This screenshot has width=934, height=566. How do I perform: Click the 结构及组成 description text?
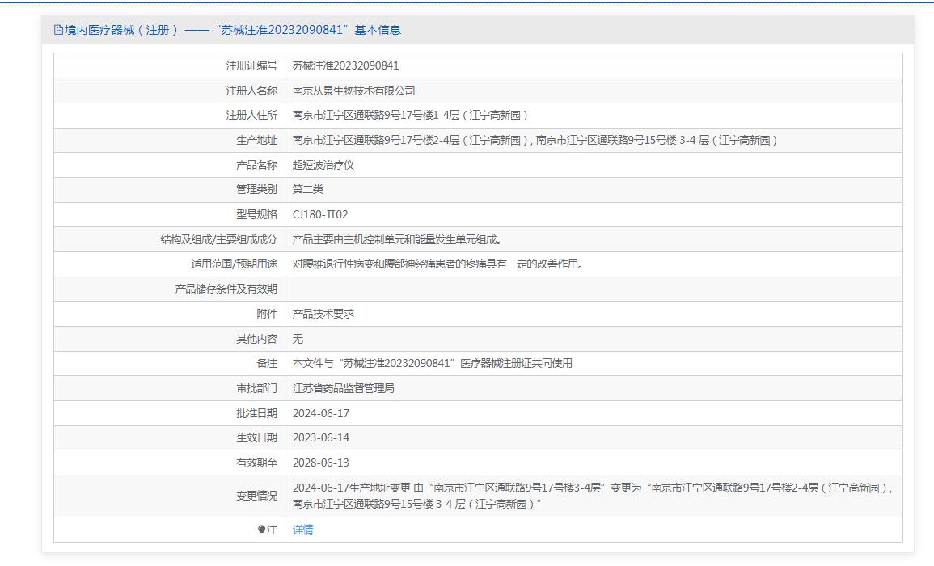pyautogui.click(x=397, y=239)
